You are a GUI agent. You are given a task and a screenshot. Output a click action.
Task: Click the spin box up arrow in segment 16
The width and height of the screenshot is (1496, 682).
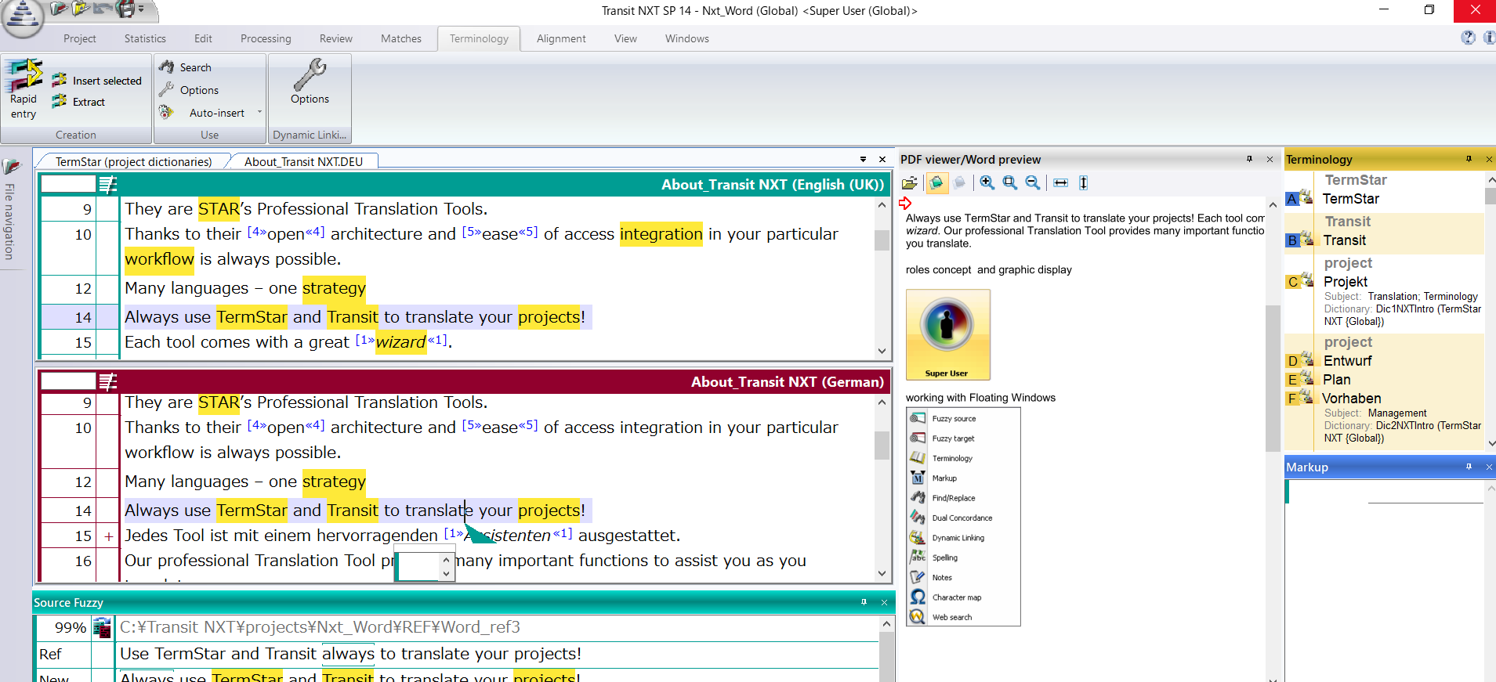[446, 560]
